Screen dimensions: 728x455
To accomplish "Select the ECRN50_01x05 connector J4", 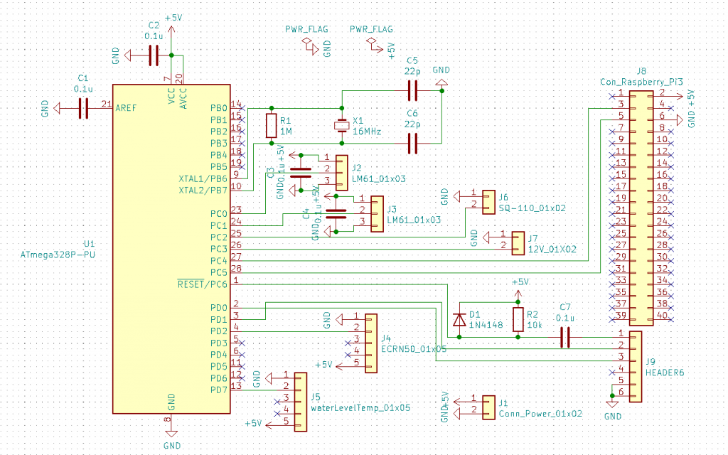I will click(371, 343).
